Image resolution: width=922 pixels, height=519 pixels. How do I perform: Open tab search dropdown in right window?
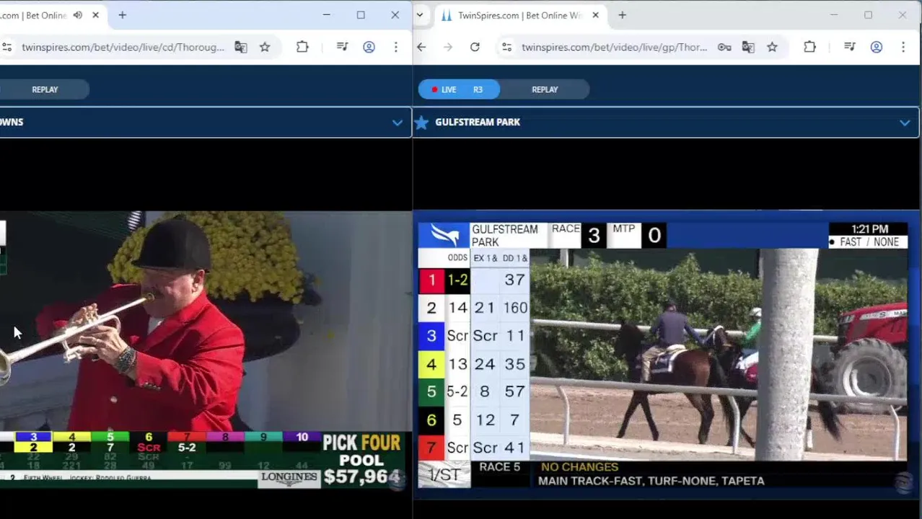point(419,15)
